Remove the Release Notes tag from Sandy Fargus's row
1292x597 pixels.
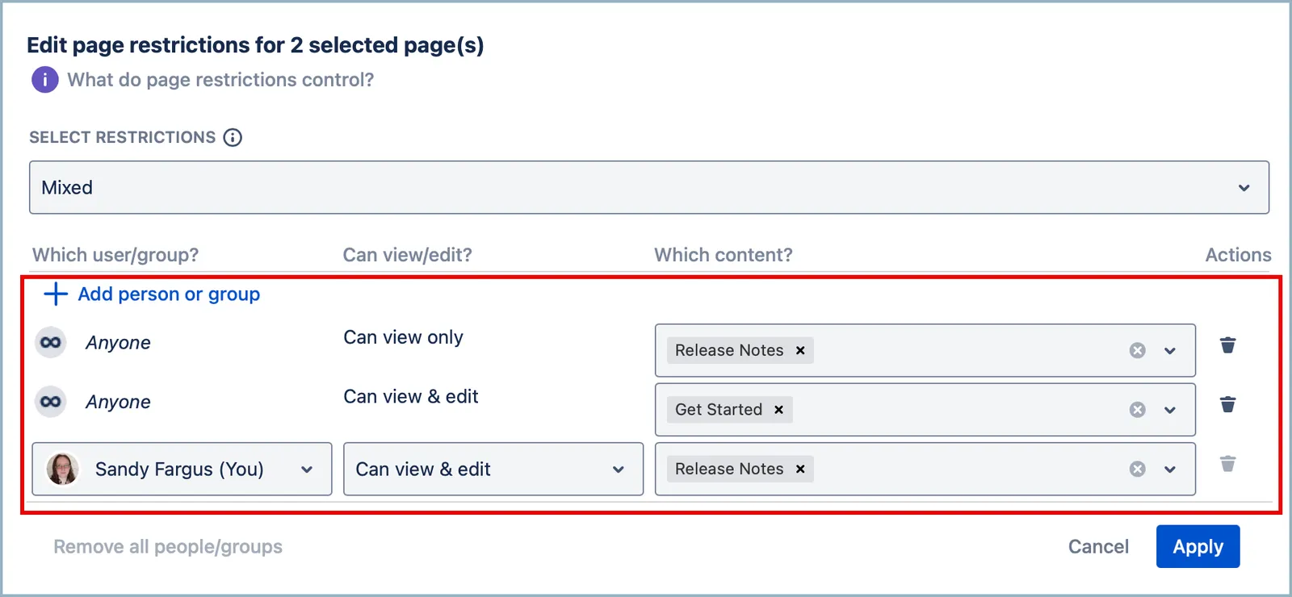(x=800, y=469)
